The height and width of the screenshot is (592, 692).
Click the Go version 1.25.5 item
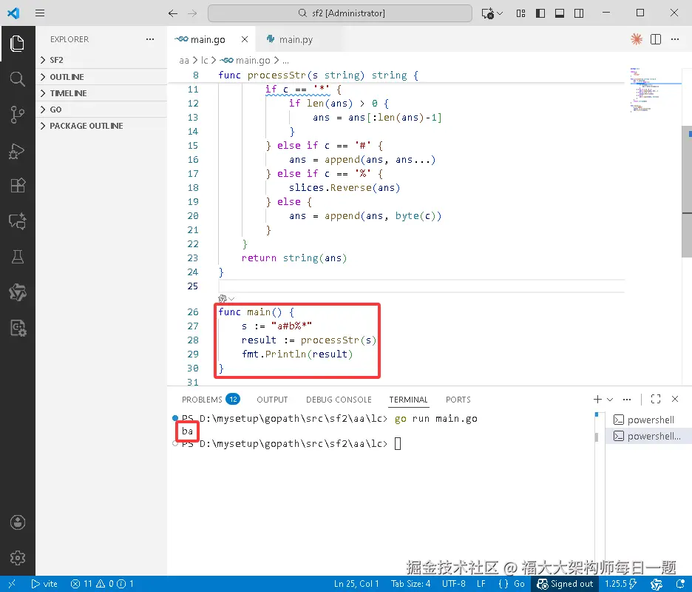620,584
